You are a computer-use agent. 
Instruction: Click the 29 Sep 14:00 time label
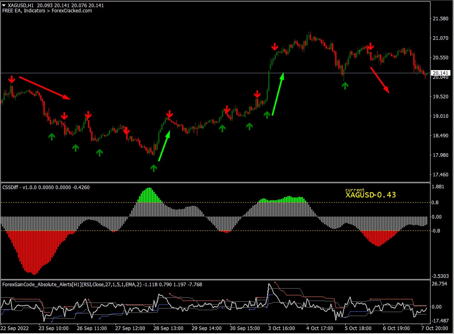pos(206,328)
